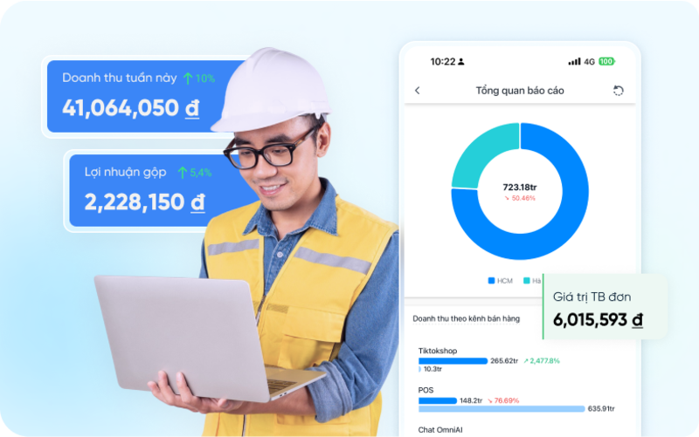
Task: Tap the 2,228,150 đ profit amount
Action: (x=144, y=202)
